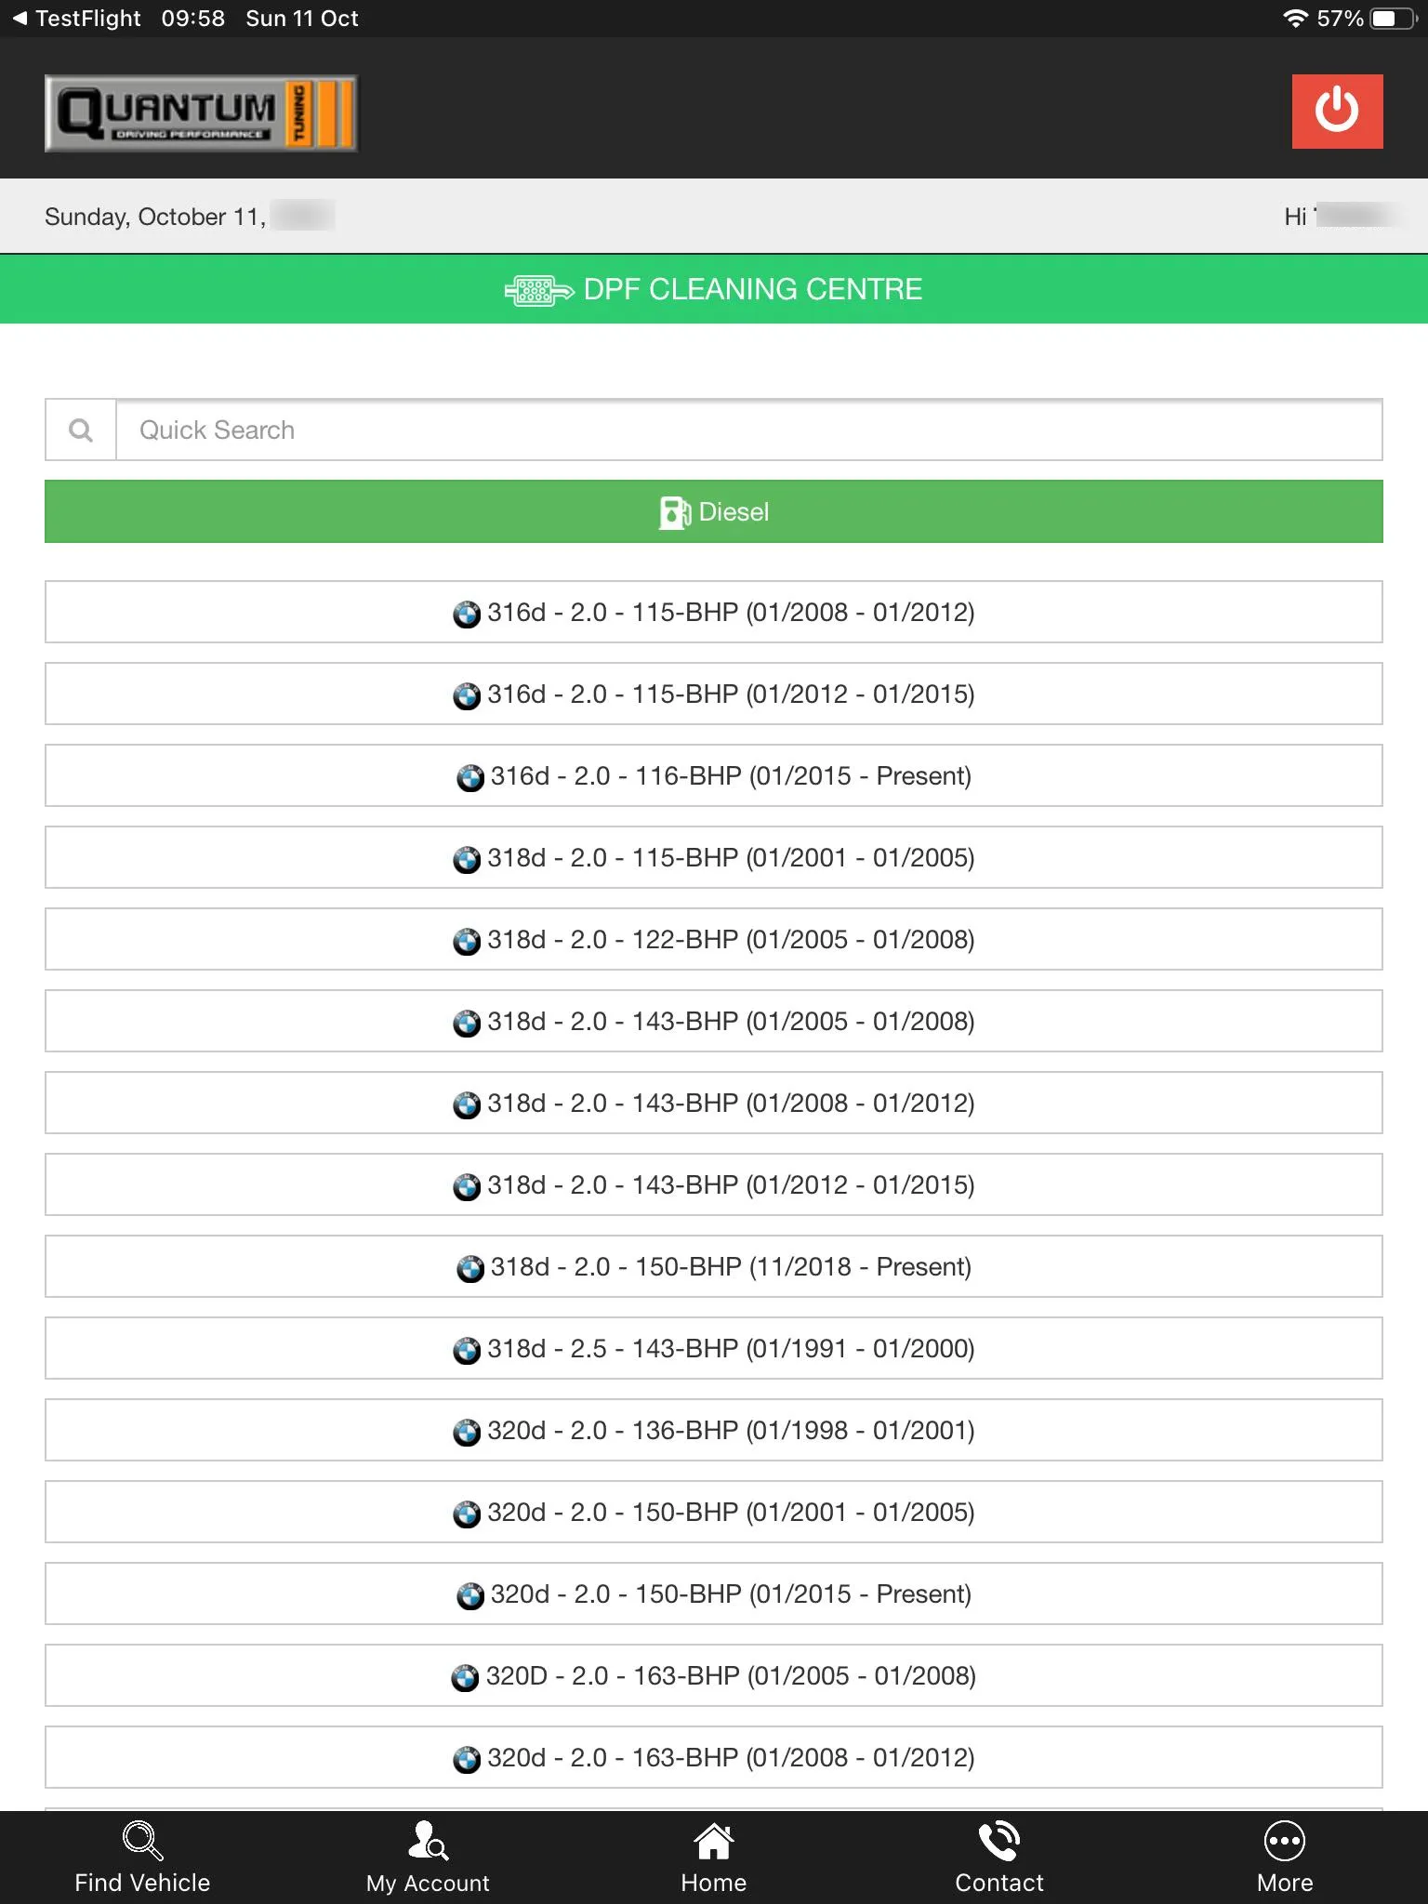Open the DPF Cleaning Centre banner
The image size is (1428, 1904).
click(x=714, y=289)
